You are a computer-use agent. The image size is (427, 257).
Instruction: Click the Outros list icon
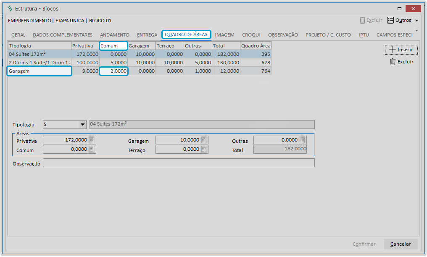point(390,21)
